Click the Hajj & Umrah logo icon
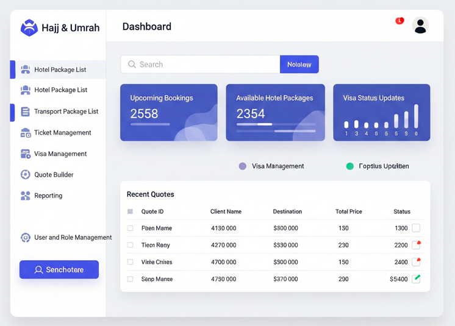Image resolution: width=455 pixels, height=326 pixels. (x=29, y=27)
